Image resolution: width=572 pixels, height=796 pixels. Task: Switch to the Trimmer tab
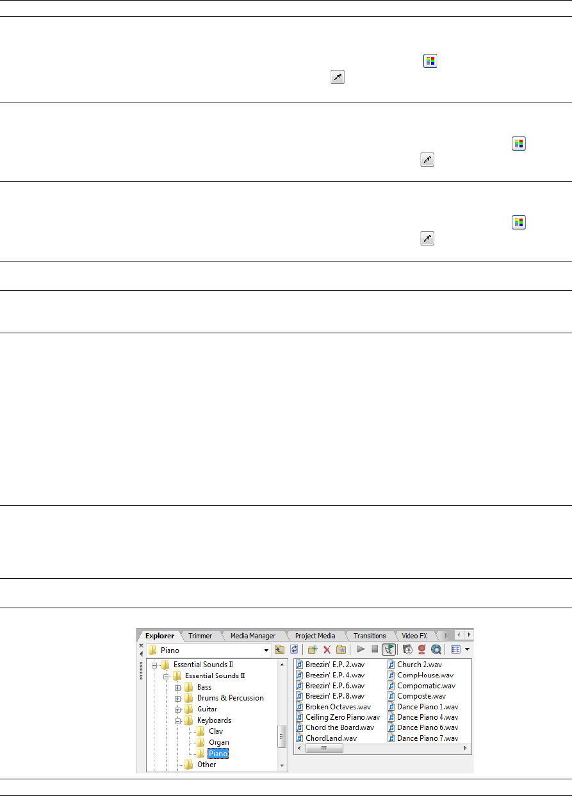coord(200,636)
